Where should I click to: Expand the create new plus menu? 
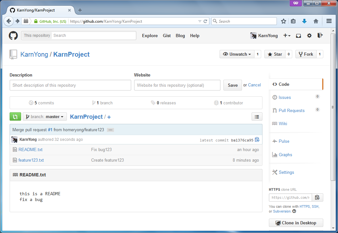coord(287,36)
